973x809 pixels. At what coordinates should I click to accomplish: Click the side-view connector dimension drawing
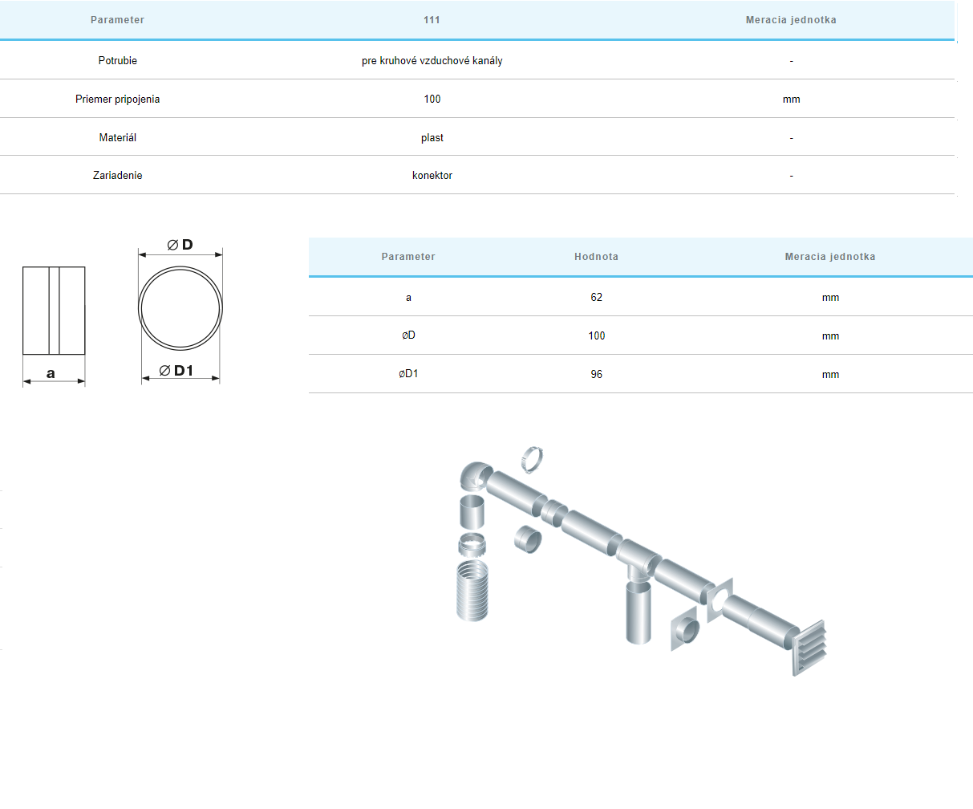coord(54,311)
